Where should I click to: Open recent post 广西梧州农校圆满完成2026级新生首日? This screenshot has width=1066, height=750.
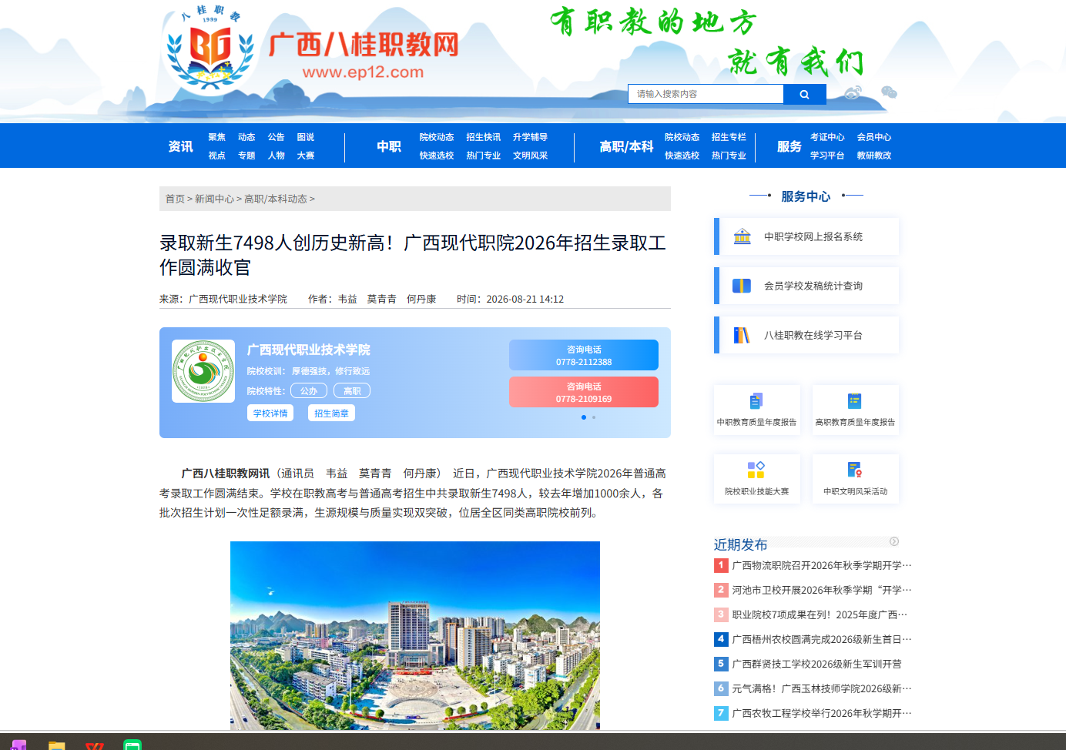click(x=822, y=639)
